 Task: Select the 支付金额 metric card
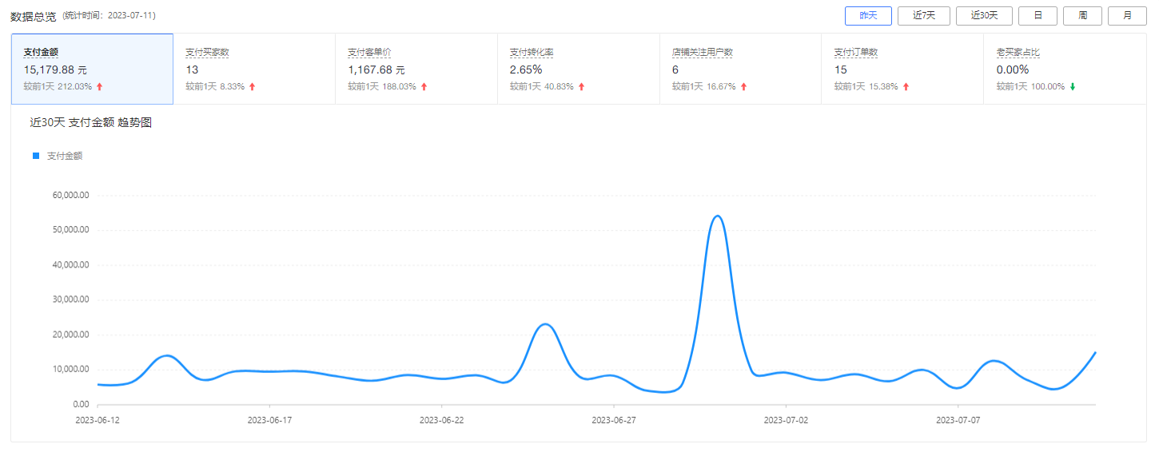(x=92, y=69)
